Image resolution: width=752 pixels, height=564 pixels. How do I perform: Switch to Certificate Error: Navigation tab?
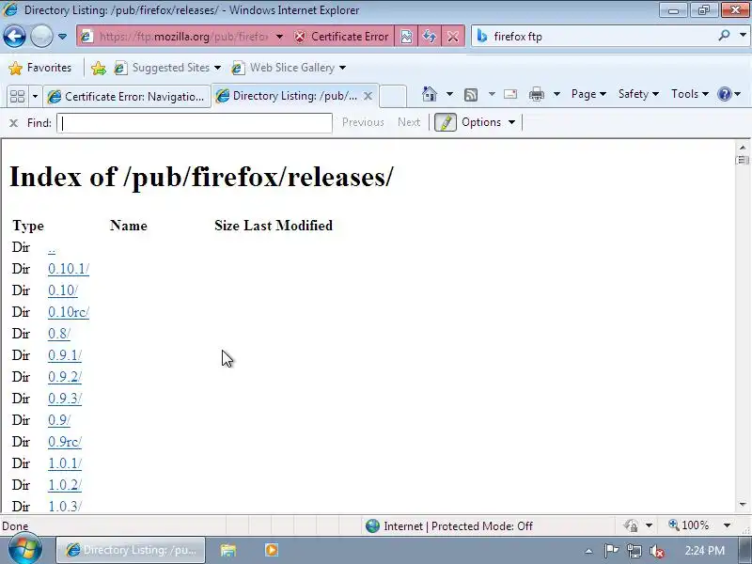click(127, 97)
